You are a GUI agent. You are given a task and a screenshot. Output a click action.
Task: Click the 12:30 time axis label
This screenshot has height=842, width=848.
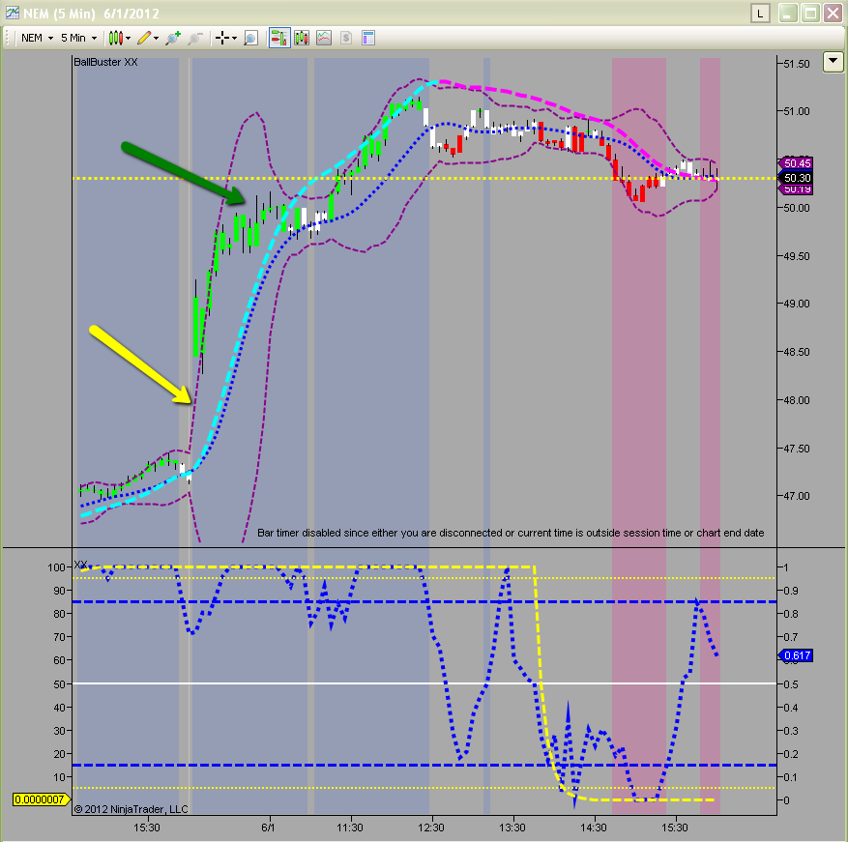(x=430, y=827)
